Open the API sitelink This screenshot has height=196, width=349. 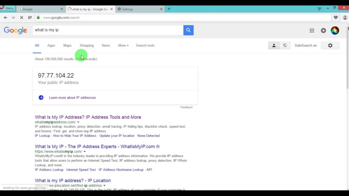click(149, 170)
